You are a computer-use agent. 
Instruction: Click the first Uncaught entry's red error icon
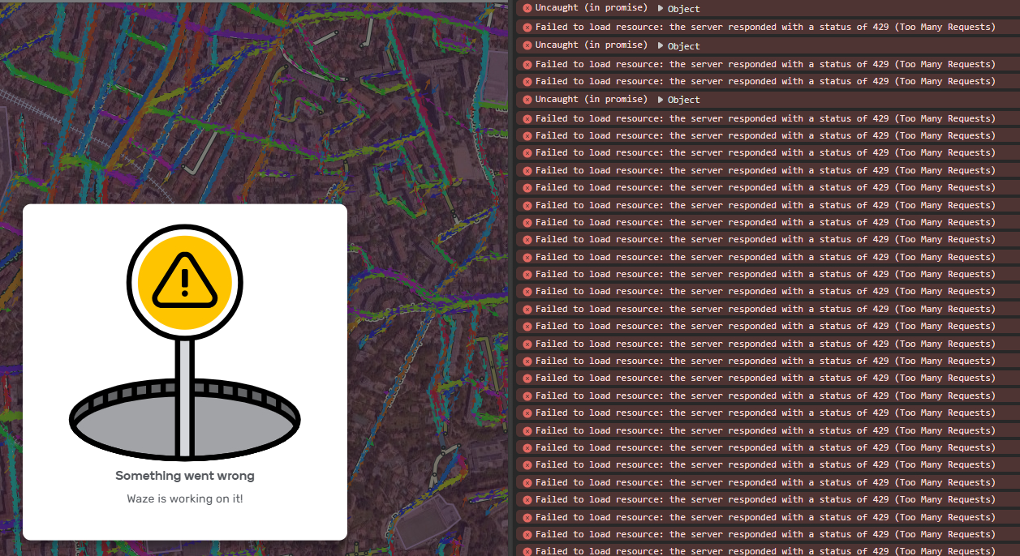[x=527, y=8]
